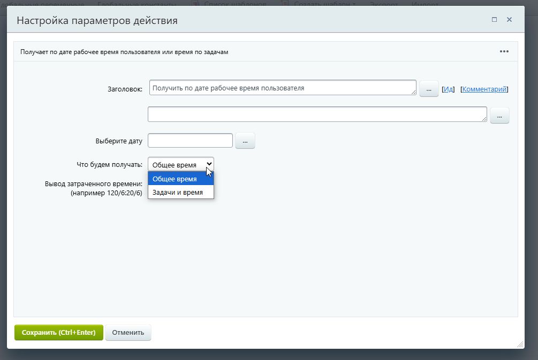Click the Список шаблонов icon in the toolbar

tap(196, 4)
